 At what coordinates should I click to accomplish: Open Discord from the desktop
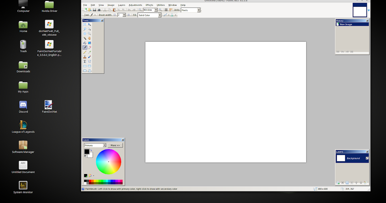(x=23, y=105)
